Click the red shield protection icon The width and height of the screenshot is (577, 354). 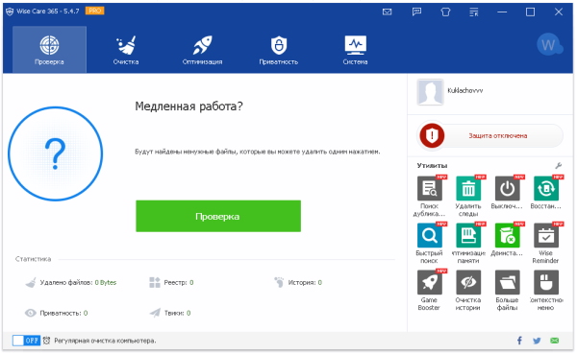coord(432,135)
